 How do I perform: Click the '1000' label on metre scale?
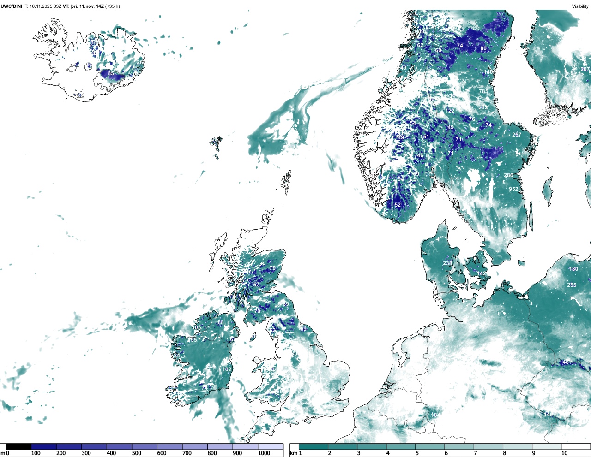point(264,453)
